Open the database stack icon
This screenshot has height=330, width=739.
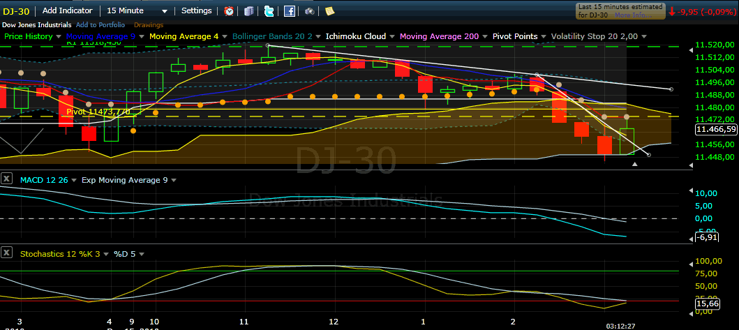(249, 11)
